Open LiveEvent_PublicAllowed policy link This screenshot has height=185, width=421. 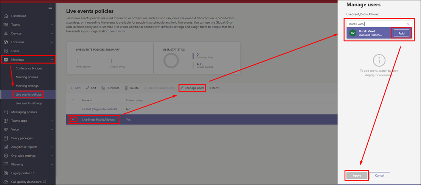pos(99,119)
